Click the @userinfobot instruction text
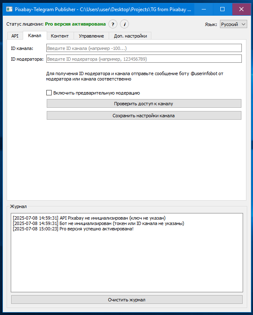The width and height of the screenshot is (253, 315). click(x=134, y=76)
